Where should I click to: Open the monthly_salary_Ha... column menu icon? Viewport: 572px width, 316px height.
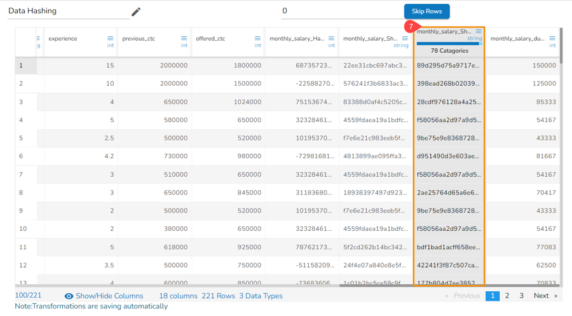coord(331,39)
